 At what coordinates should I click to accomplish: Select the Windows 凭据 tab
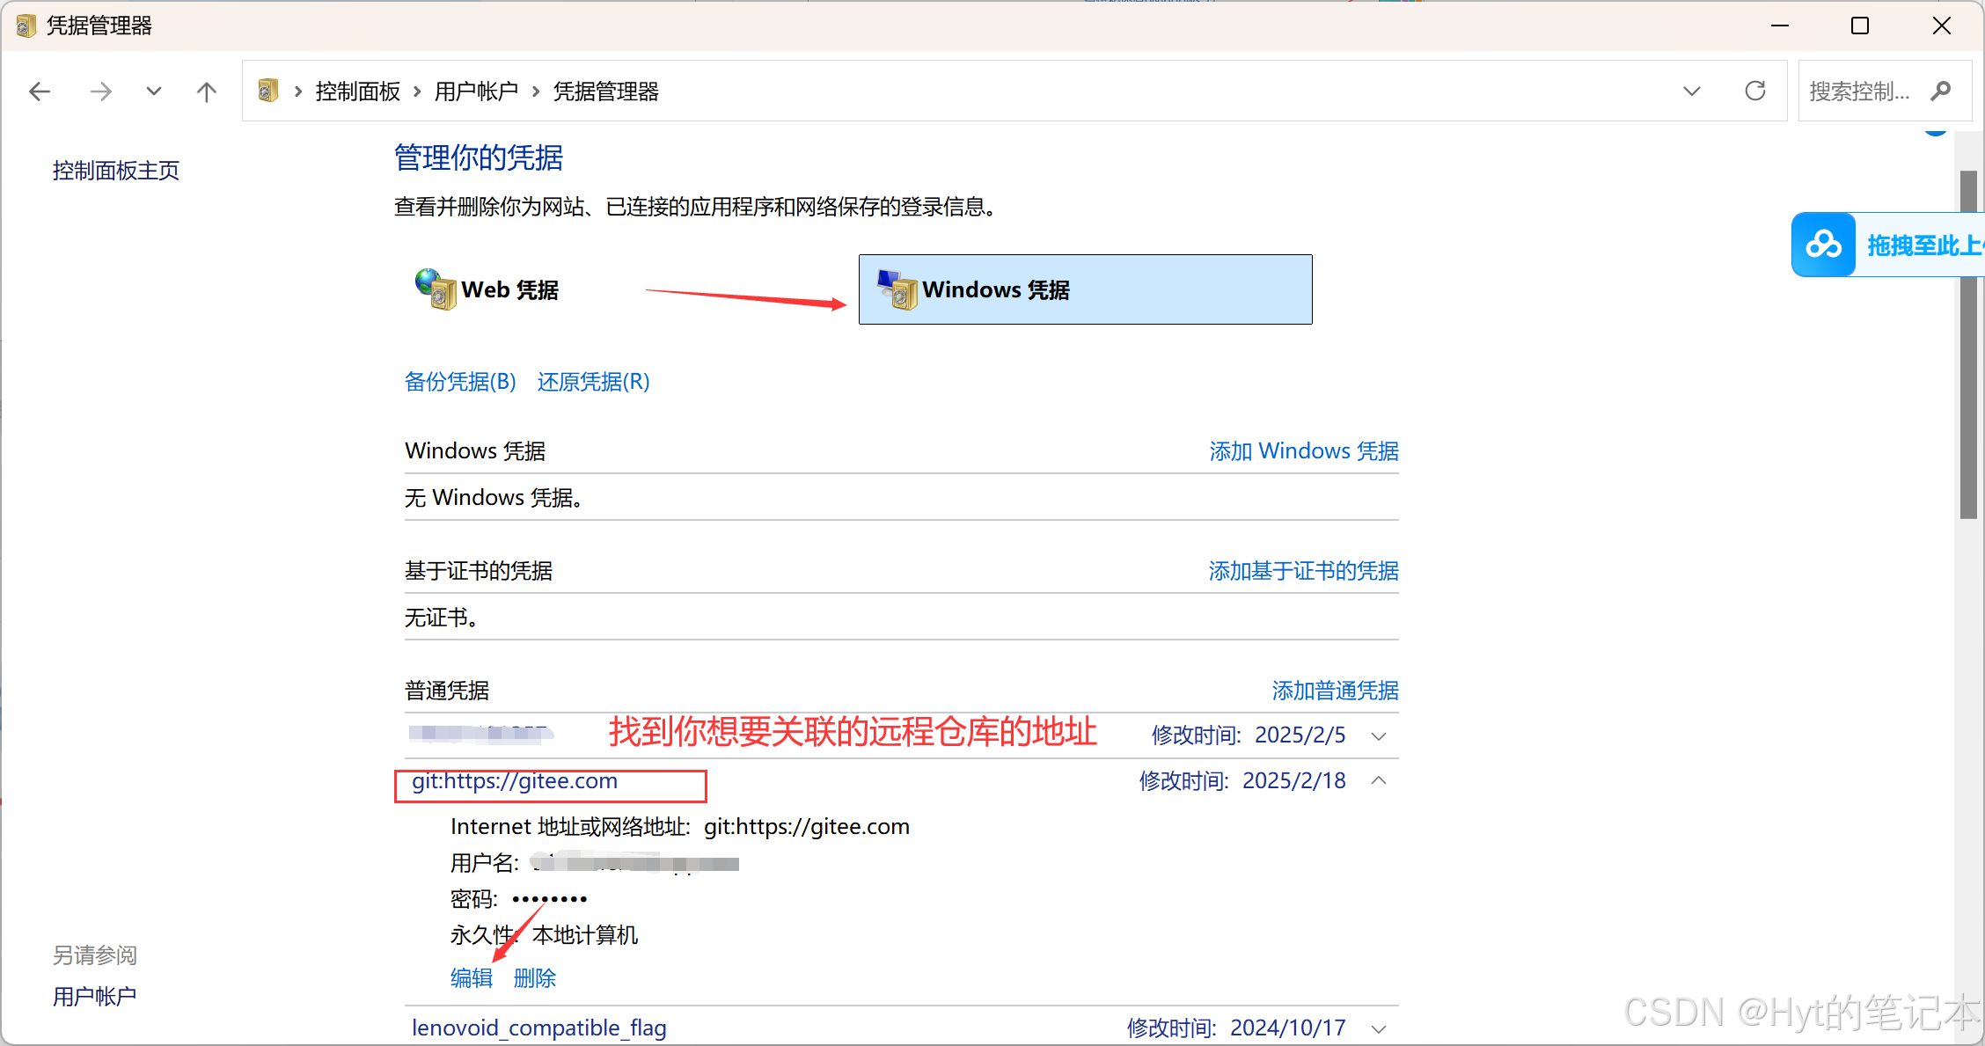click(1084, 289)
